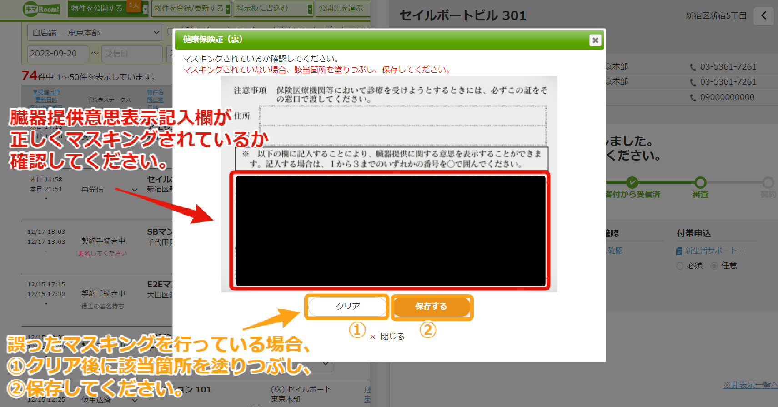Click the start date field 2023-09-20

[58, 54]
